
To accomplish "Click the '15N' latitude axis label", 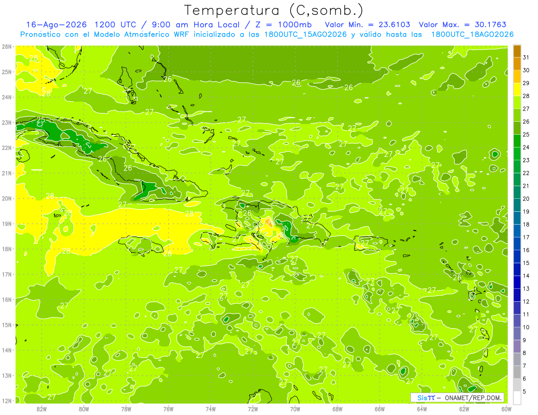I will (x=7, y=325).
